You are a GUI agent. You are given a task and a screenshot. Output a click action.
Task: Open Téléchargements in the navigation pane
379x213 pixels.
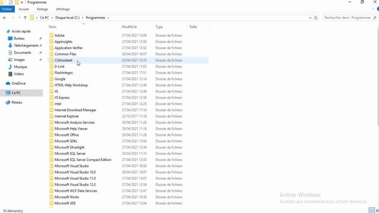coord(26,46)
